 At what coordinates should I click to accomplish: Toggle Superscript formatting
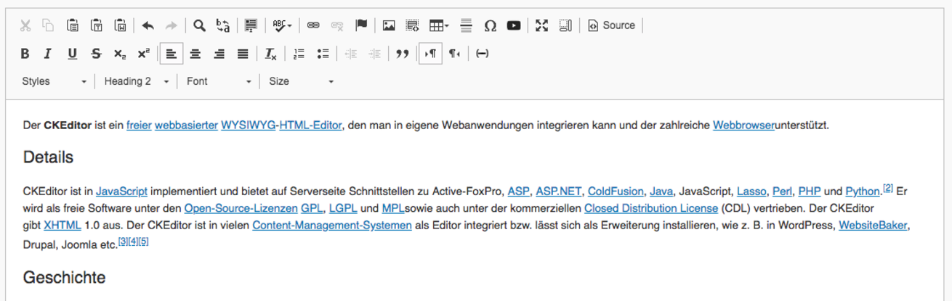pos(144,54)
